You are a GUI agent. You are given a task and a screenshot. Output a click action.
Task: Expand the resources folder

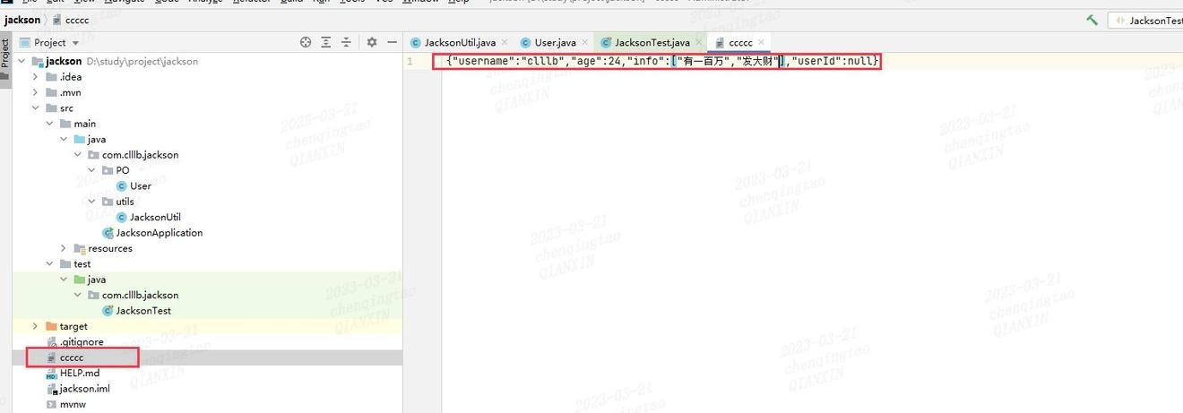(x=64, y=248)
